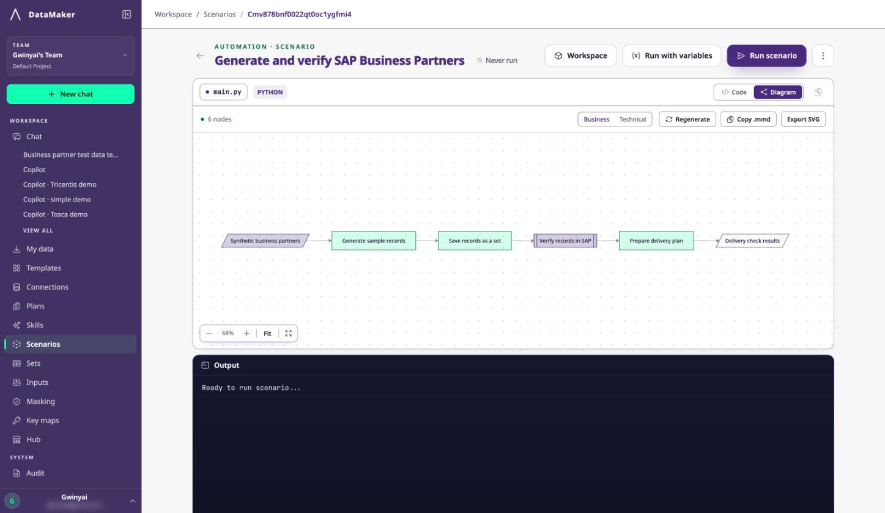Open the Chat section in sidebar
Image resolution: width=885 pixels, height=513 pixels.
click(x=70, y=137)
